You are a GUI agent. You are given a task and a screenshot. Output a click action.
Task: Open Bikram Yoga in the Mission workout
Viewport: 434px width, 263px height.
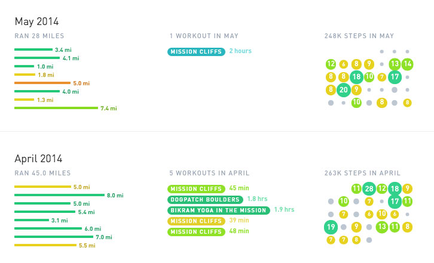point(218,211)
